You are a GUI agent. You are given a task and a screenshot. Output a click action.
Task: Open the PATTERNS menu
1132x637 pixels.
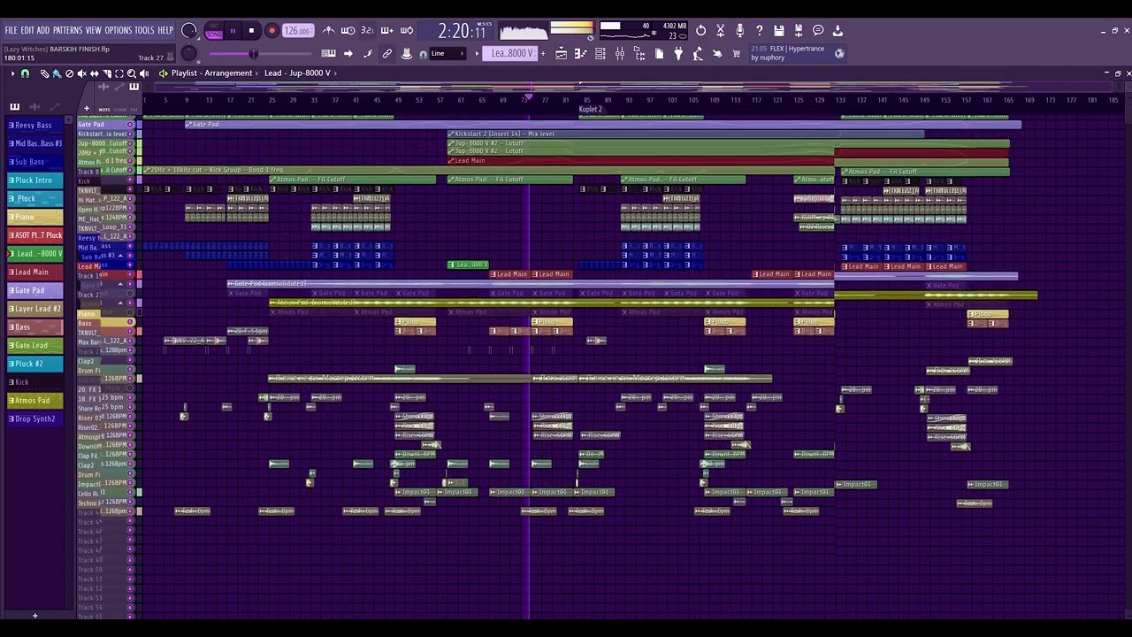coord(67,30)
